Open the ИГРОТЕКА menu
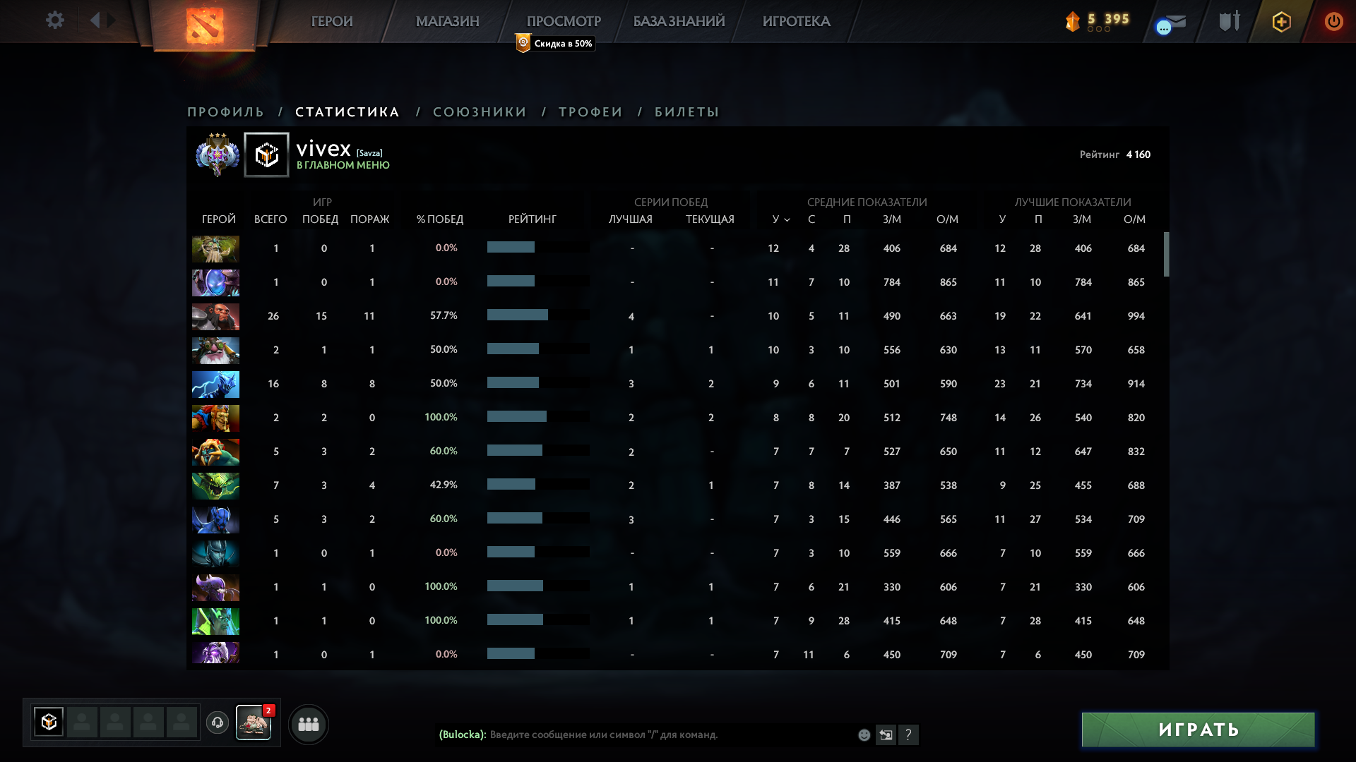The image size is (1356, 762). coord(797,21)
